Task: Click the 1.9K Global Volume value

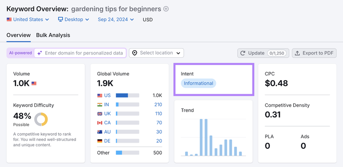Action: coord(105,83)
